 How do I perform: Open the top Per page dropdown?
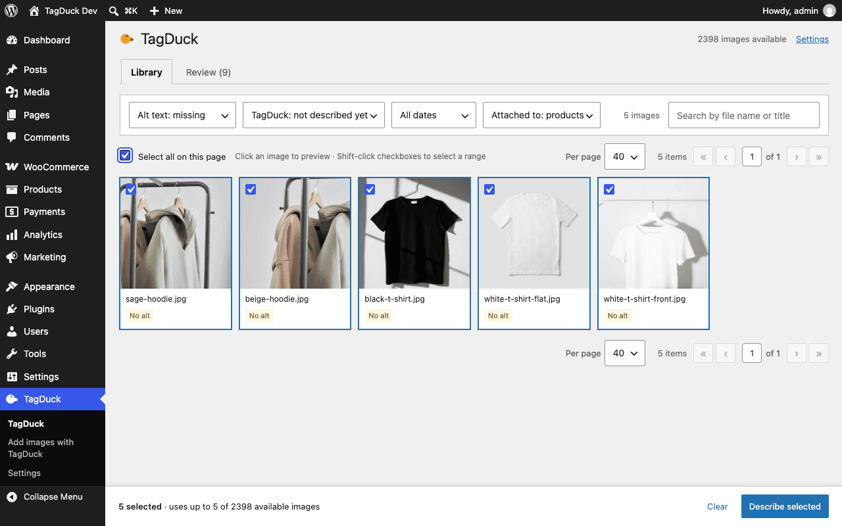tap(625, 156)
